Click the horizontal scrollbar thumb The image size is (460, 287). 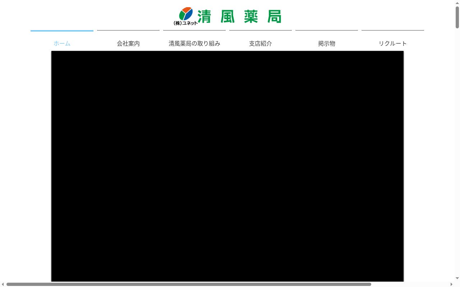(x=189, y=284)
